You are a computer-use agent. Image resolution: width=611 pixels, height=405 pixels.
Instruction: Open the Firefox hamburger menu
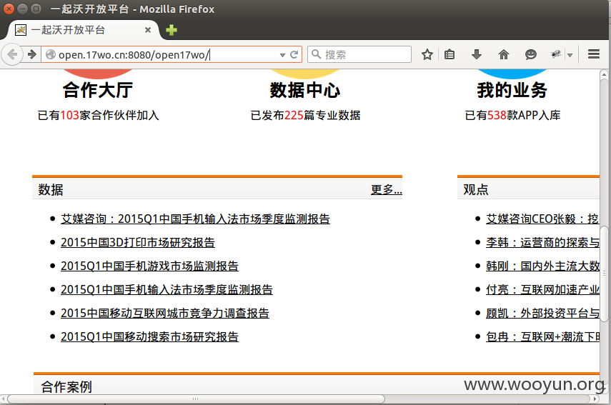(x=593, y=54)
